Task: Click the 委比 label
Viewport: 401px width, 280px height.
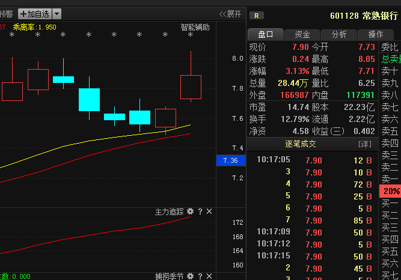Action: coord(390,47)
